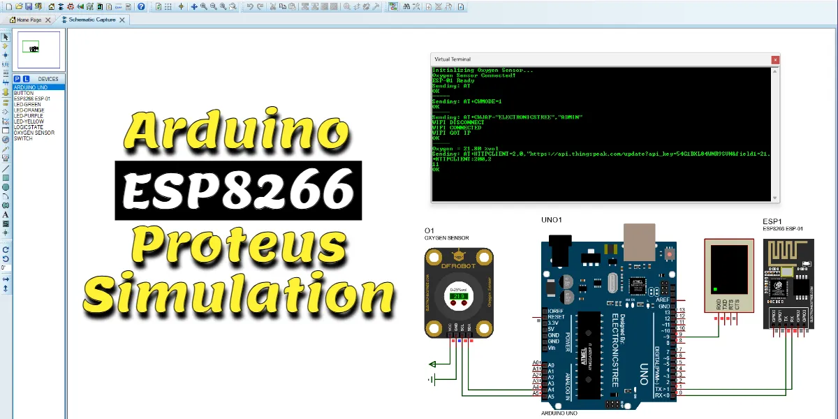Viewport: 838px width, 419px height.
Task: Open the rotation angle field dropdown
Action: [x=6, y=267]
